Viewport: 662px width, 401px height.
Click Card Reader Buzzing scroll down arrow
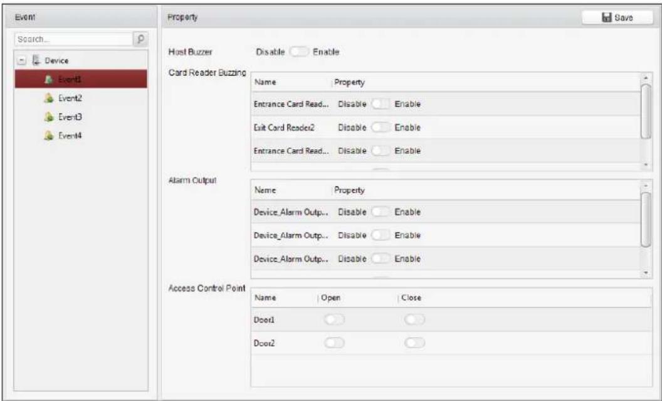(x=646, y=164)
